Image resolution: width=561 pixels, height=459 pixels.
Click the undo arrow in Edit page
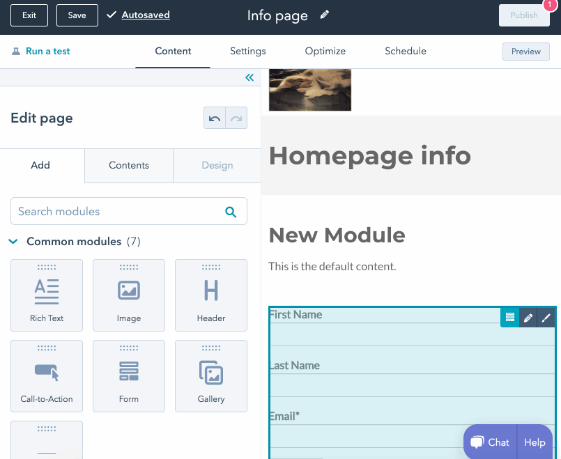click(x=215, y=118)
